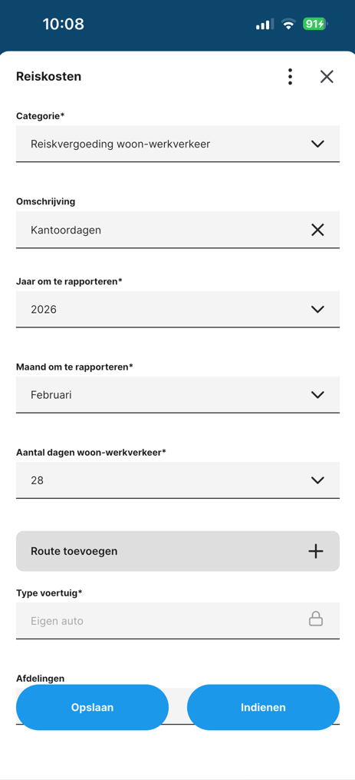Select the Reiskvergoeding woon-werkverkeer value

point(120,144)
